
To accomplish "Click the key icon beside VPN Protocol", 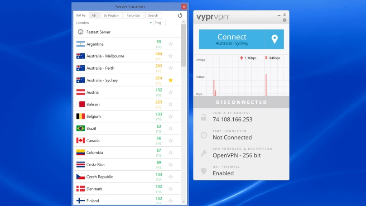I will coord(203,153).
